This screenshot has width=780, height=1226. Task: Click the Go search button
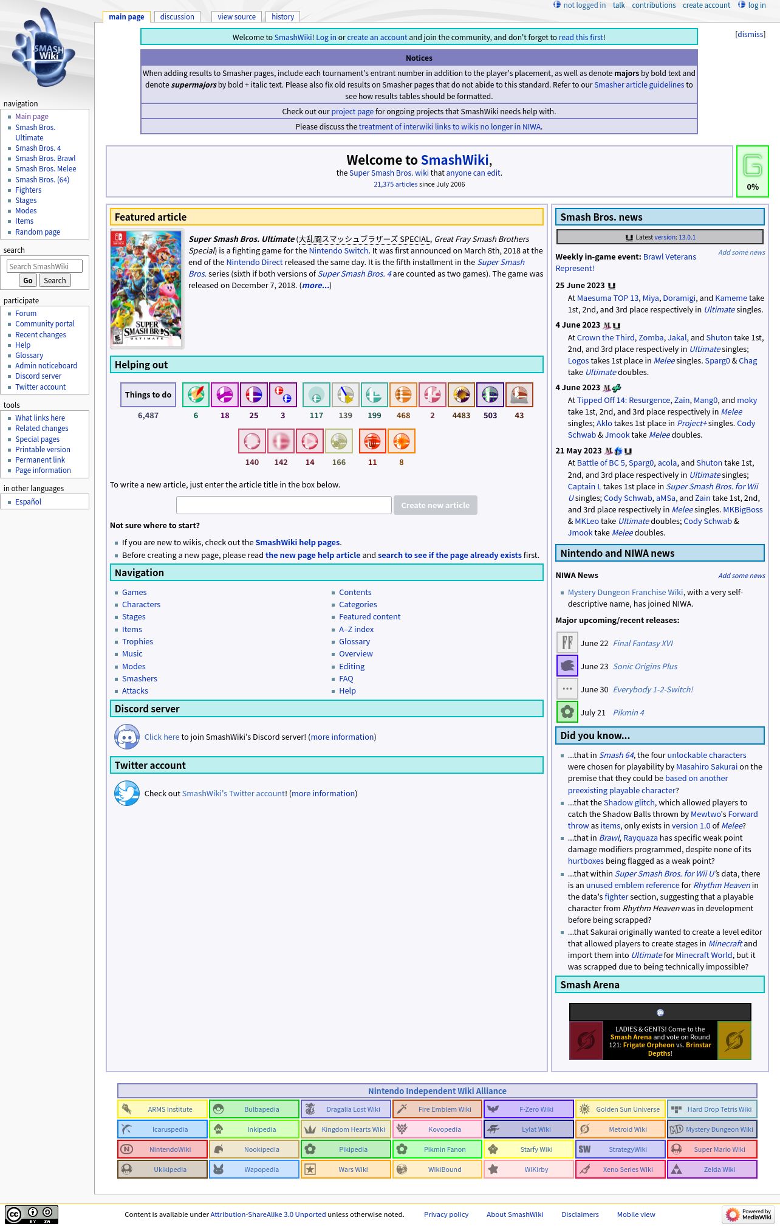point(28,280)
